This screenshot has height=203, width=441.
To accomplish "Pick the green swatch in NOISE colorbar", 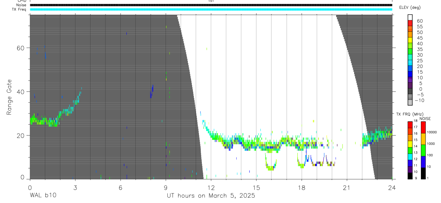I will [x=423, y=150].
